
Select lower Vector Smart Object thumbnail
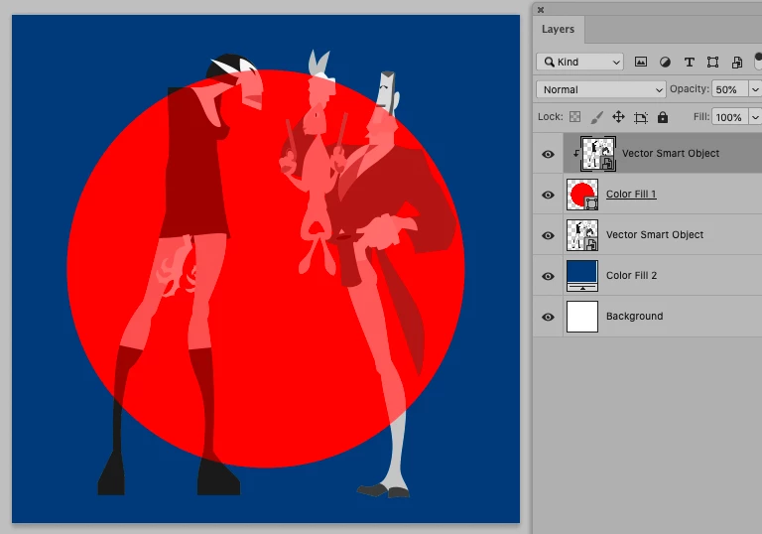(x=582, y=235)
